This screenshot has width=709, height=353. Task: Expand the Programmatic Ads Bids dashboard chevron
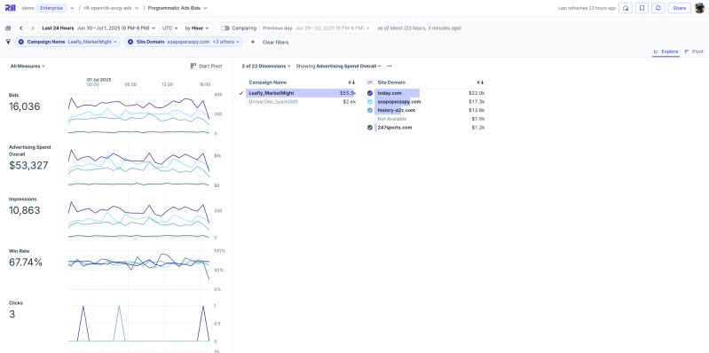pyautogui.click(x=205, y=8)
